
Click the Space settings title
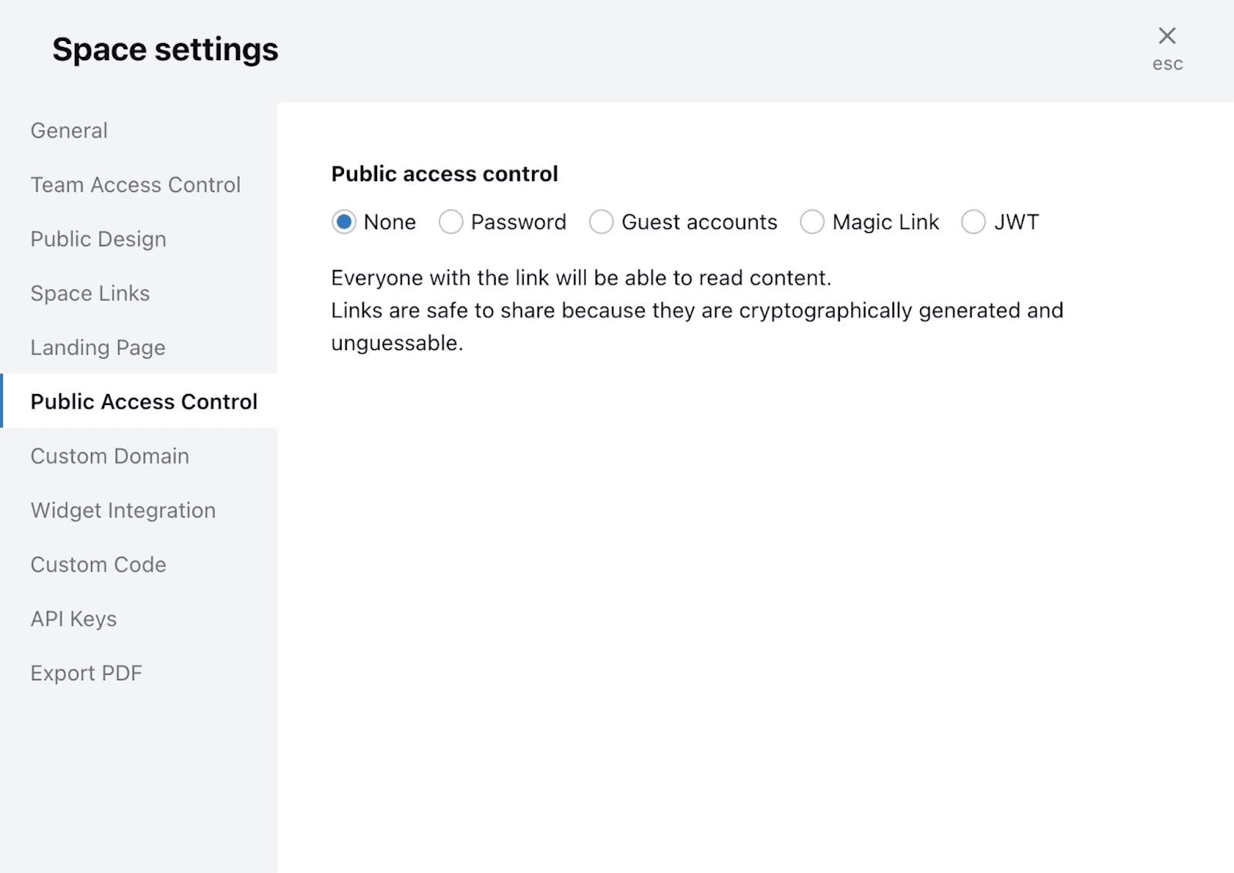point(165,49)
